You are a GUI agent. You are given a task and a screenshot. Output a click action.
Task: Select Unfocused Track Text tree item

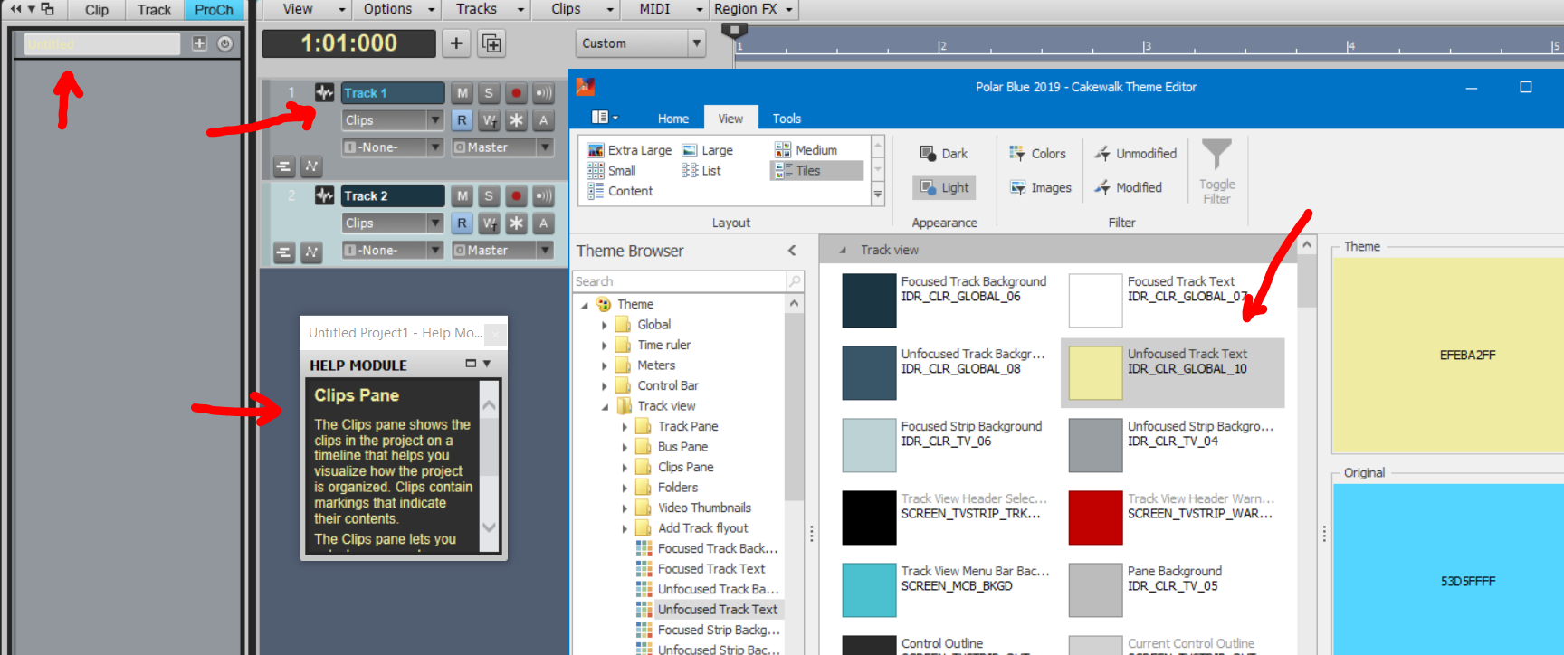(x=717, y=610)
